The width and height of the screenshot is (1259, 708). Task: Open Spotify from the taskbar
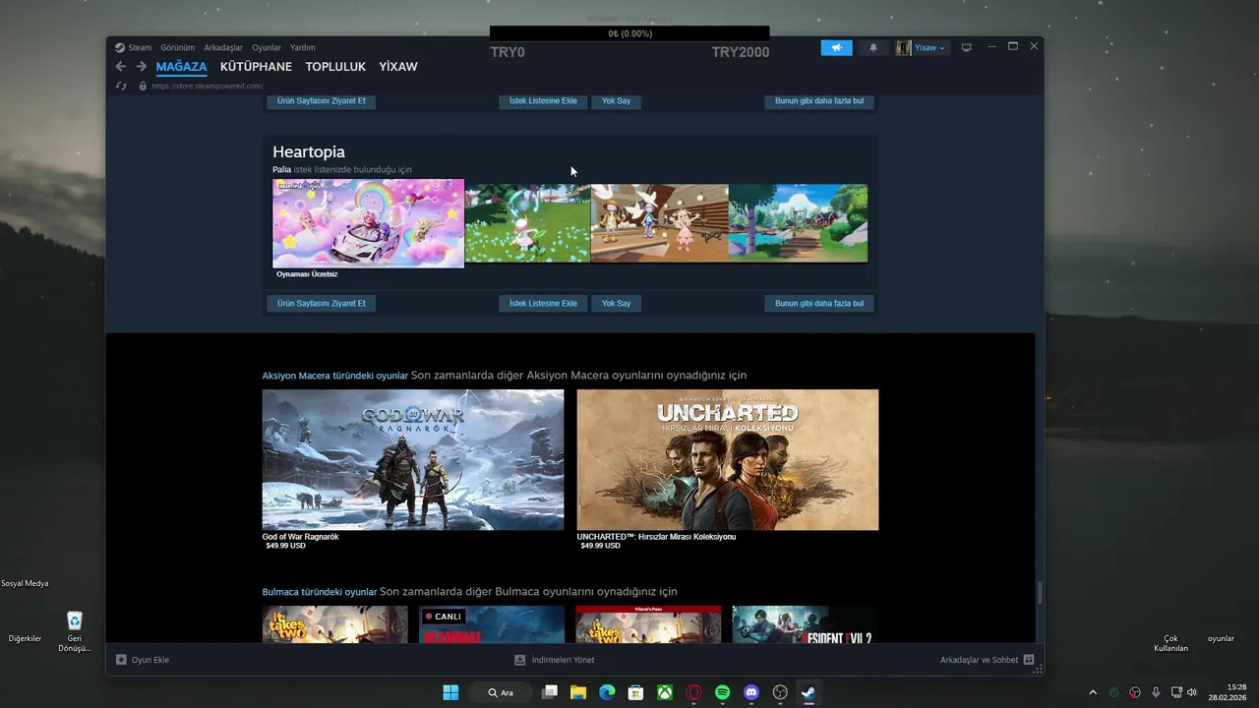pyautogui.click(x=722, y=692)
